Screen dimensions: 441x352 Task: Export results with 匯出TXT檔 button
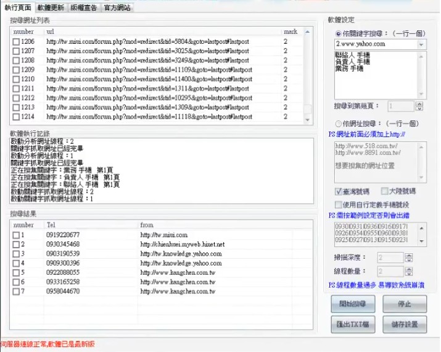(352, 324)
